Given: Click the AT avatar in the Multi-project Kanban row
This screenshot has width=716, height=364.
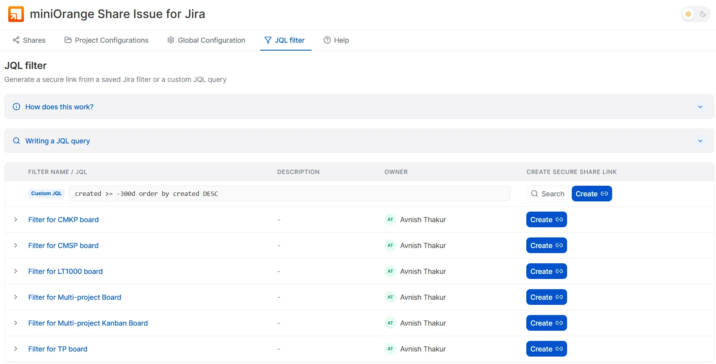Looking at the screenshot, I should (x=390, y=323).
